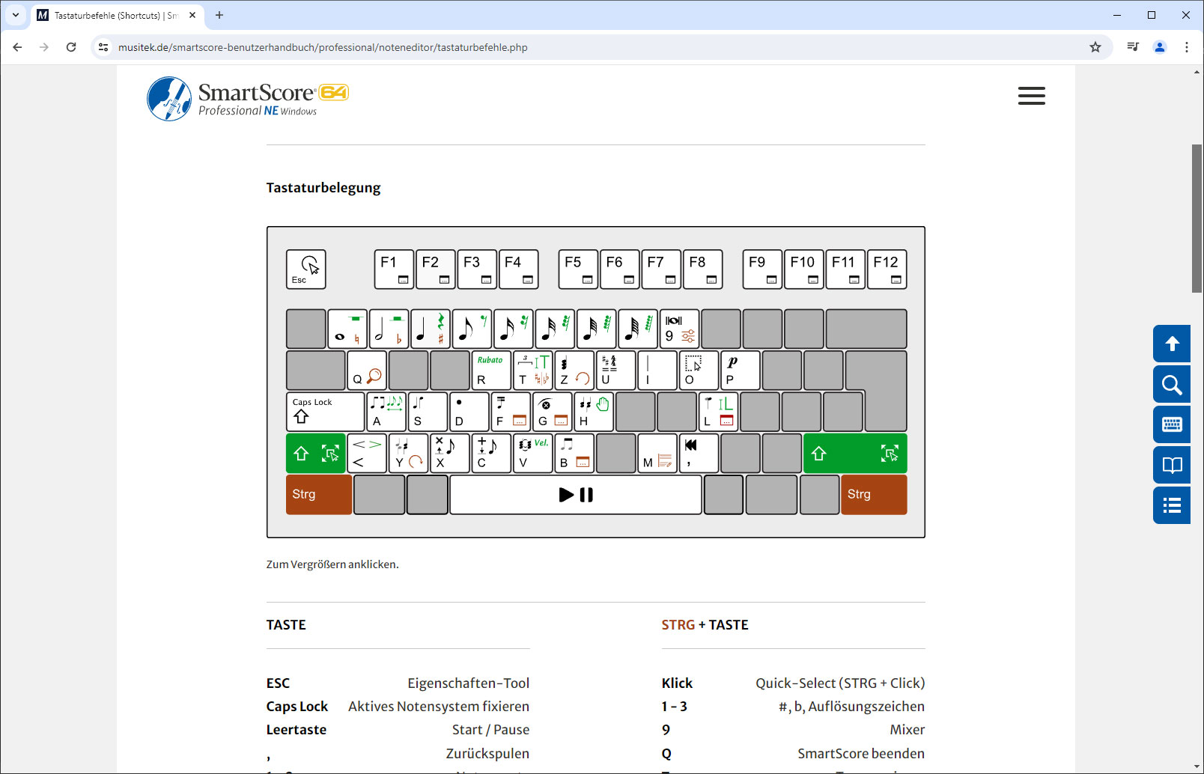
Task: Click the scroll-to-top arrow sidebar button
Action: click(x=1172, y=344)
